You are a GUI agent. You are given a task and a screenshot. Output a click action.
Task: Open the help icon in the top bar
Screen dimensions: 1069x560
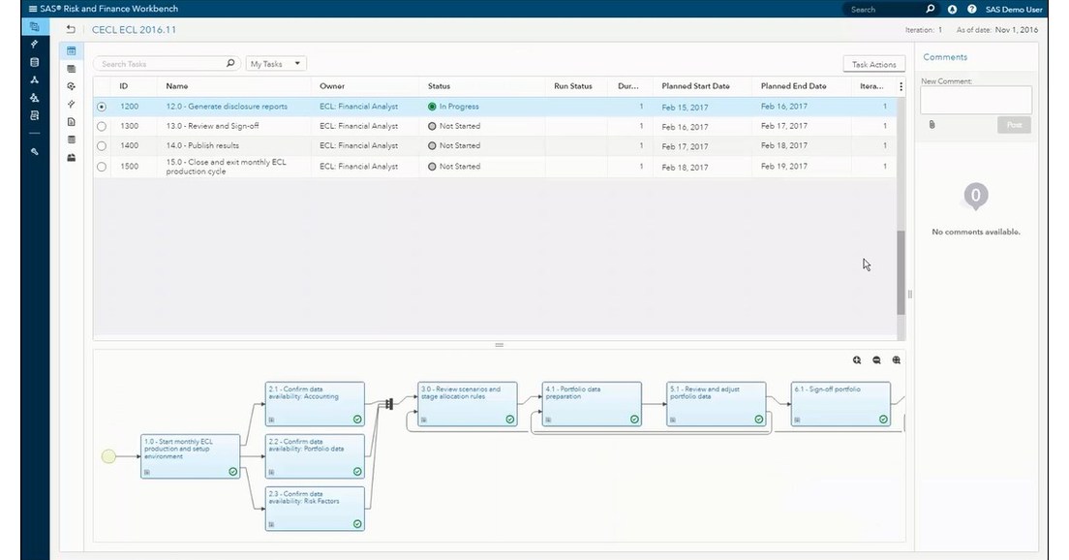point(971,9)
